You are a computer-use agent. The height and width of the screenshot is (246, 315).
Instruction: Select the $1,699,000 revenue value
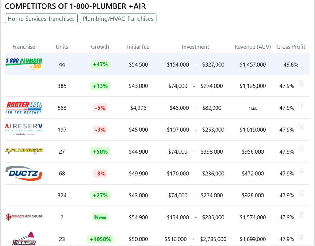253,239
